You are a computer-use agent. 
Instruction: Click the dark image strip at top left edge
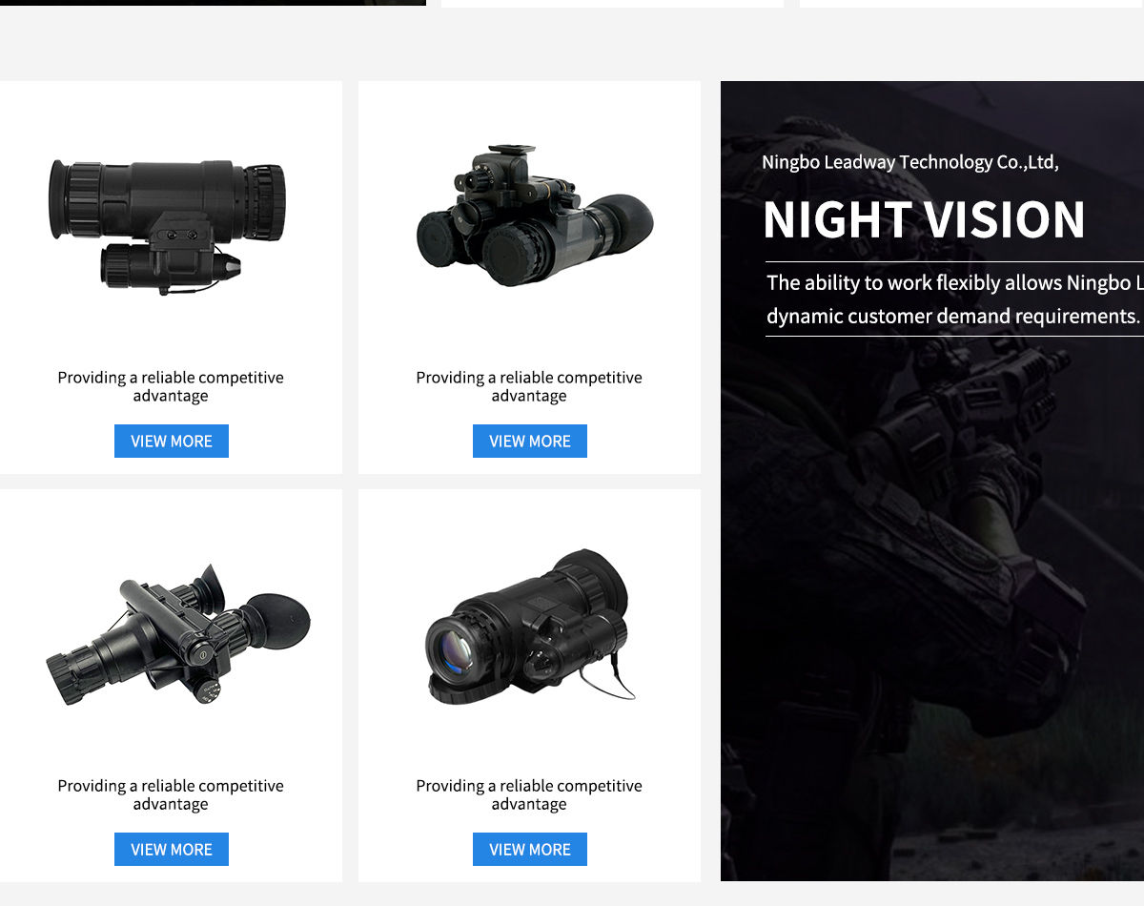tap(213, 3)
